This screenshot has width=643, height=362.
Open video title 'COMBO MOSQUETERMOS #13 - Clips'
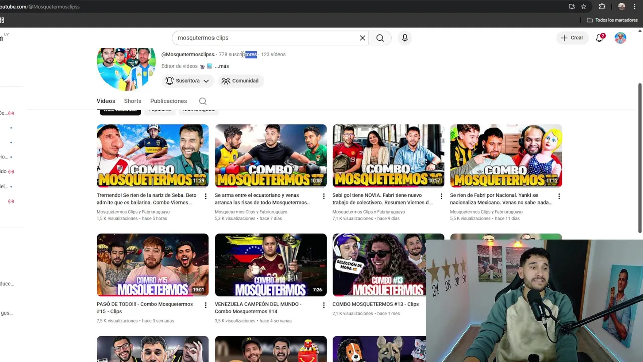coord(375,304)
